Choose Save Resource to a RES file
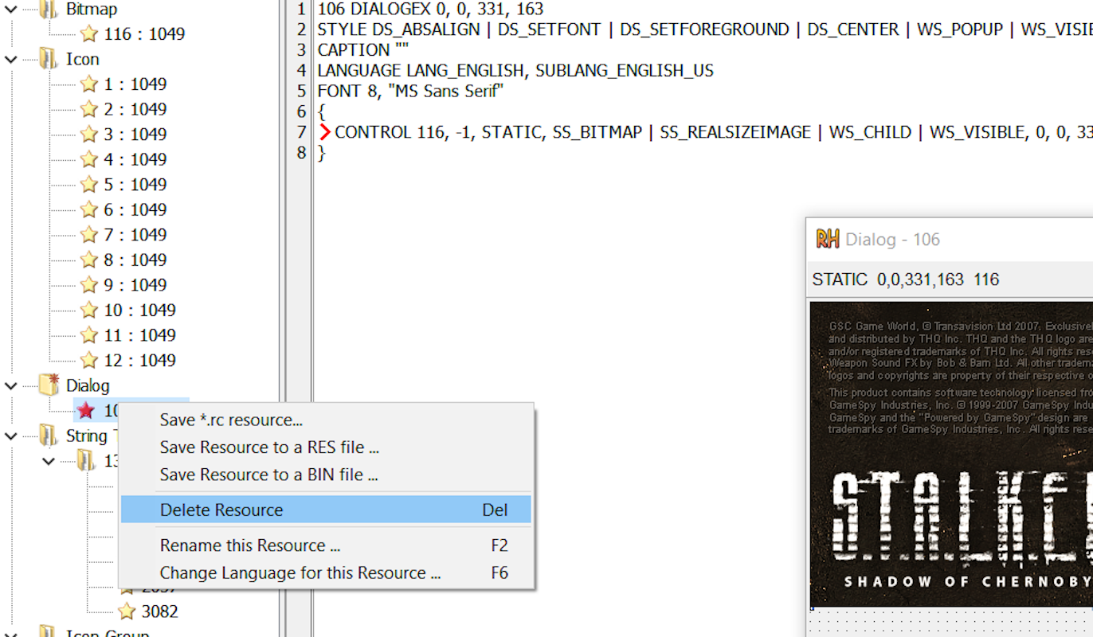This screenshot has height=637, width=1093. tap(326, 447)
